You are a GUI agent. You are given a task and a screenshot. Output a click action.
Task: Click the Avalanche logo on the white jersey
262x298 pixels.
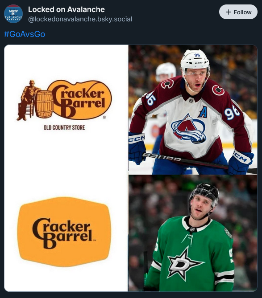click(188, 129)
